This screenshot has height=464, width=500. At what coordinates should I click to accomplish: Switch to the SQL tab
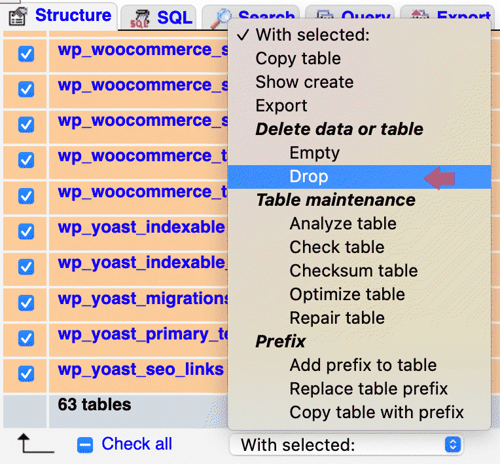[x=174, y=18]
